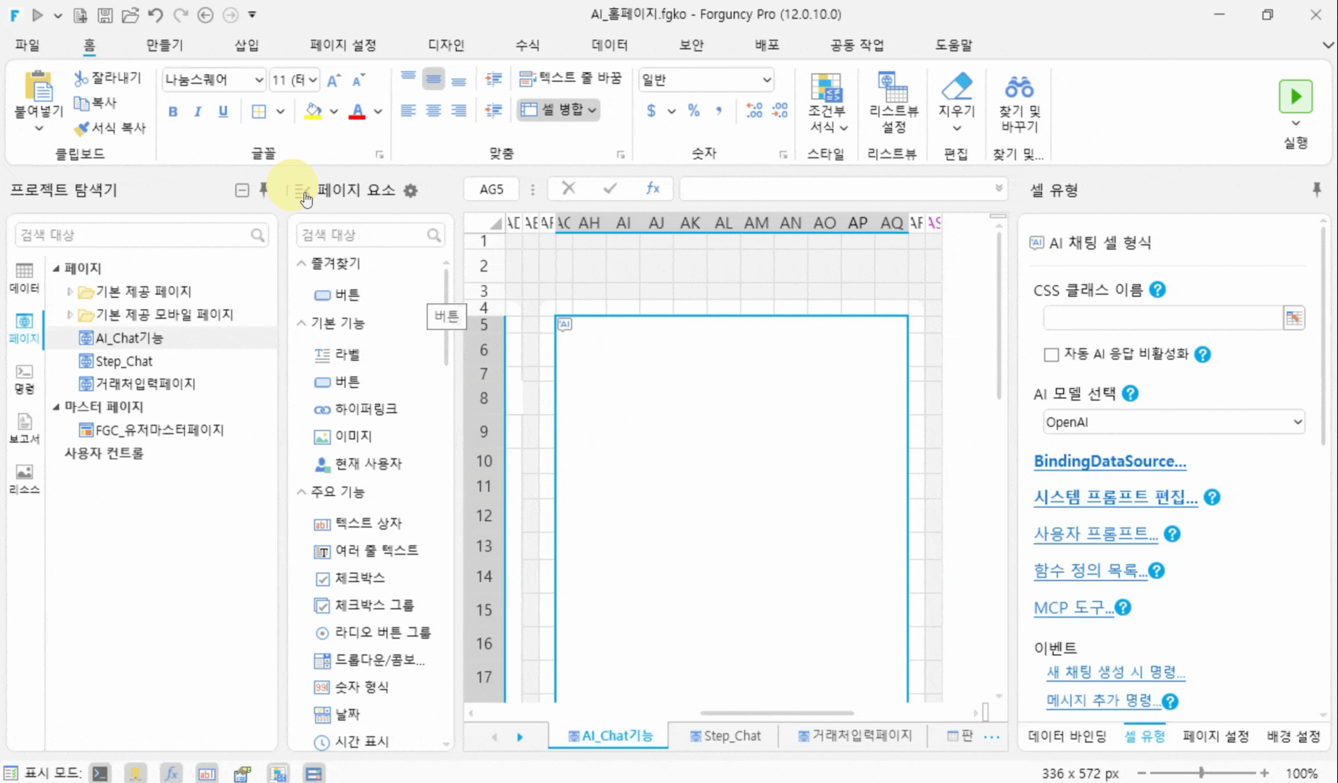The image size is (1338, 783).
Task: Select the Report sidebar icon
Action: 24,428
